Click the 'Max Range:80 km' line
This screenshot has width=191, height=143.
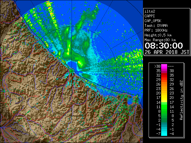pyautogui.click(x=160, y=40)
